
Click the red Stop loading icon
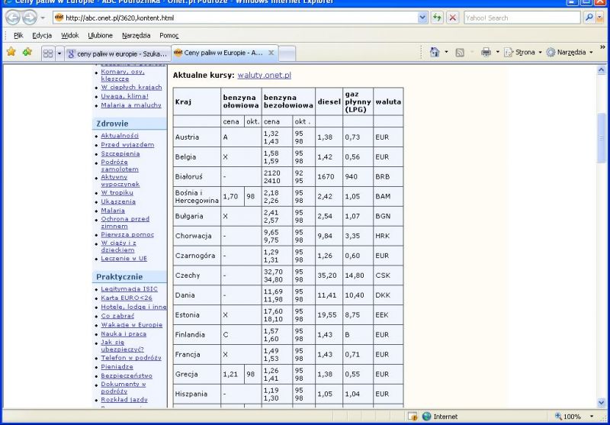point(452,18)
